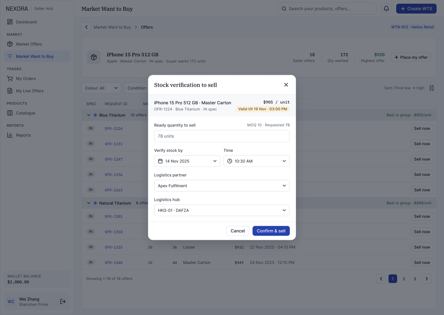Open the Verify stock by date dropdown

click(187, 161)
